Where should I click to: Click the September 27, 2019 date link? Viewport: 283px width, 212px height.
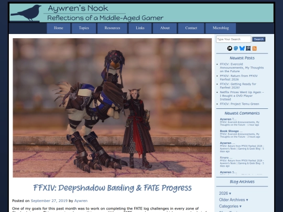coord(49,200)
